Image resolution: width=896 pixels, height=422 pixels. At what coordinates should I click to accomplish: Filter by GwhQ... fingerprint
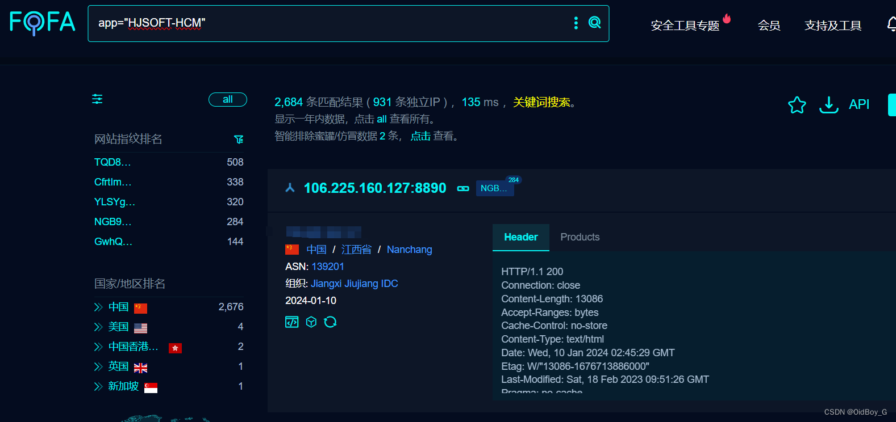click(113, 242)
